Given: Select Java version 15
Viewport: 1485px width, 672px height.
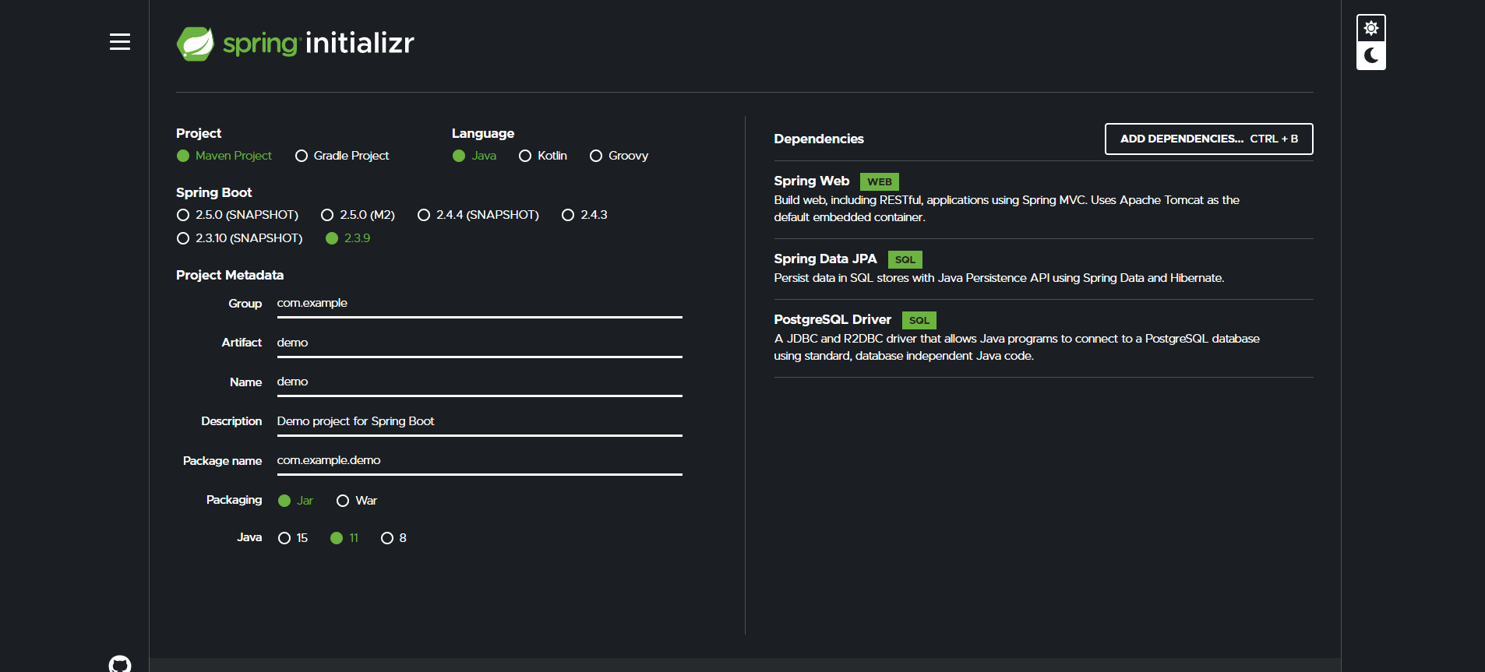Looking at the screenshot, I should 293,538.
